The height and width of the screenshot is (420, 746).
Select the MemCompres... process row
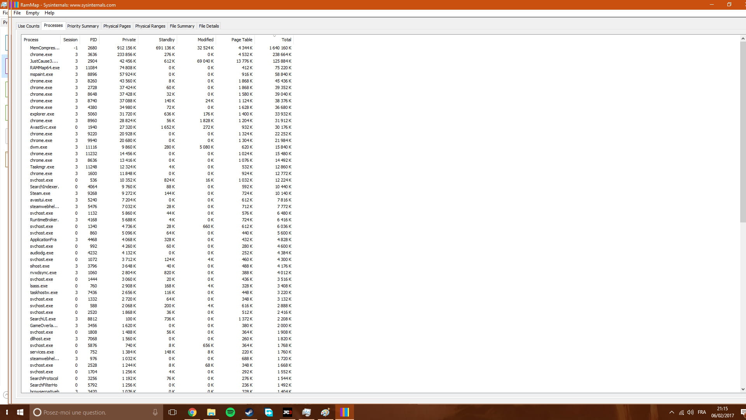coord(157,48)
